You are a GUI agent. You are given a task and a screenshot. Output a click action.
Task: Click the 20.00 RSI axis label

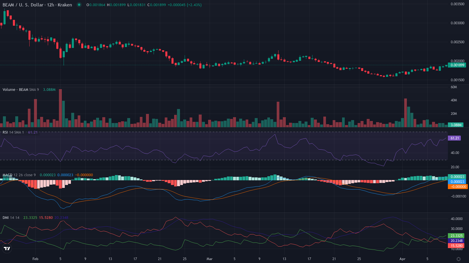tap(455, 167)
